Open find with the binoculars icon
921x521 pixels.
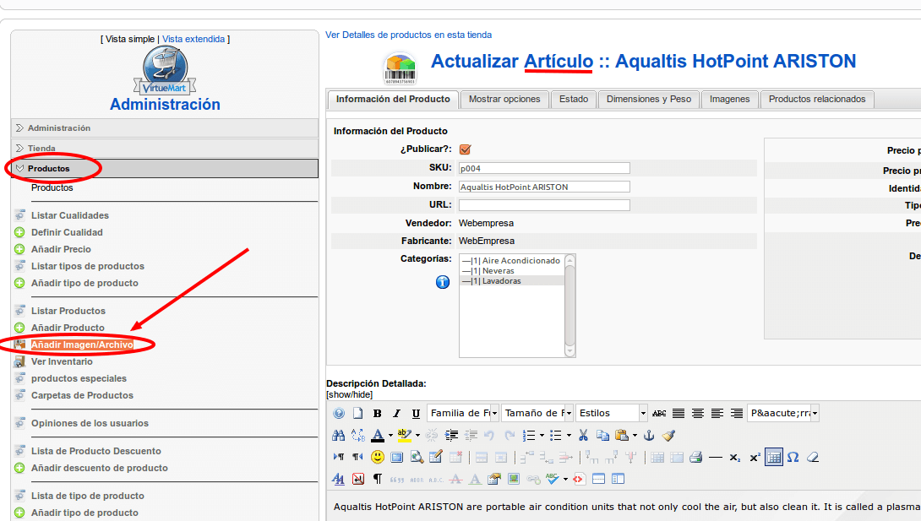338,435
